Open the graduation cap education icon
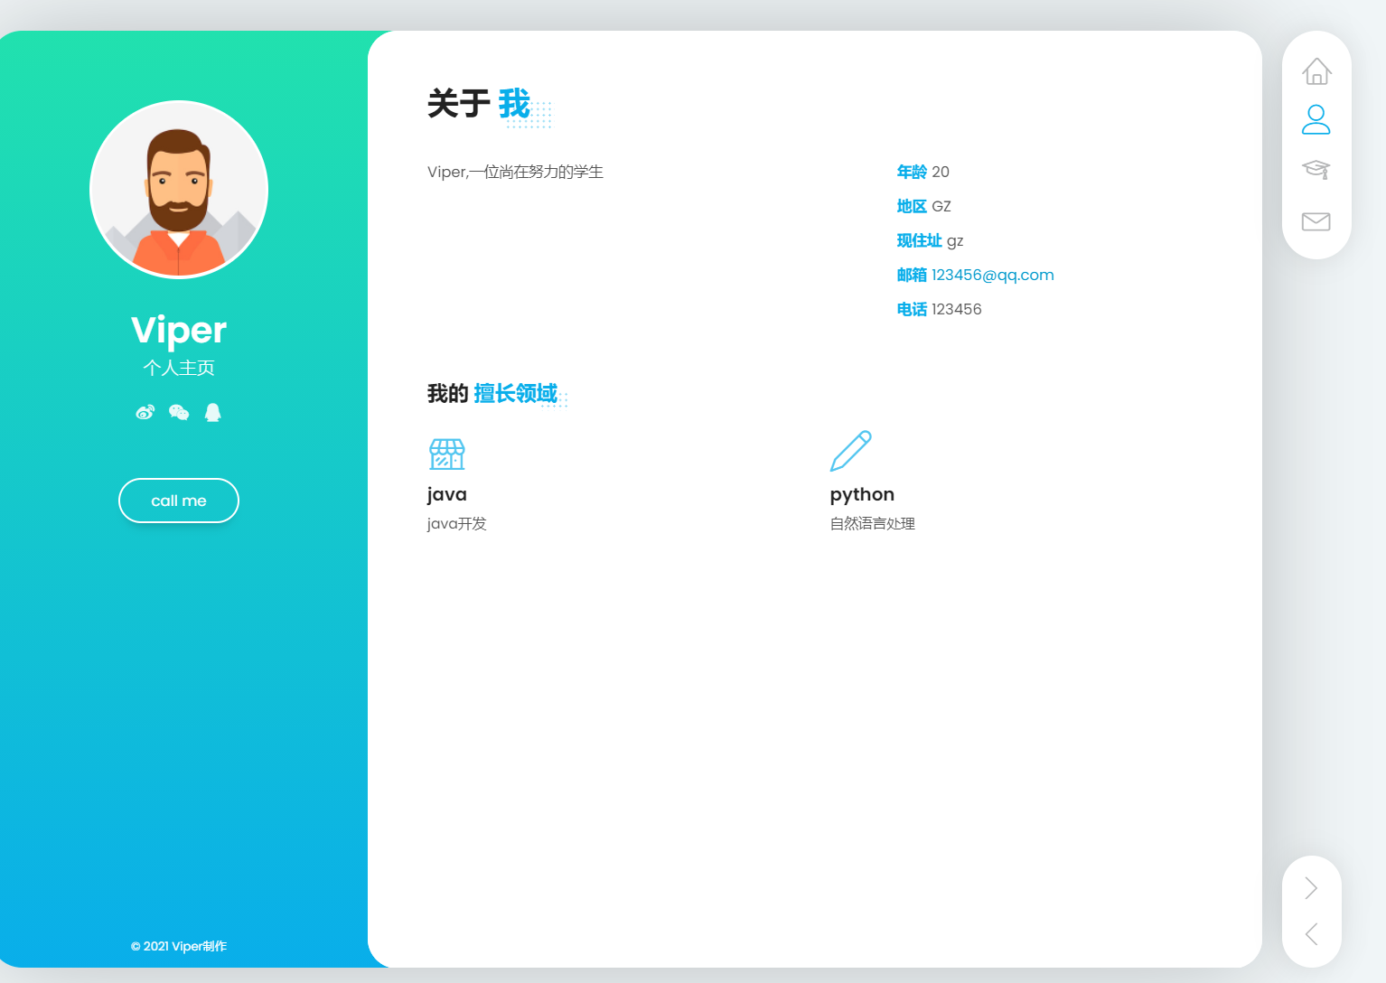The height and width of the screenshot is (983, 1386). pyautogui.click(x=1316, y=170)
